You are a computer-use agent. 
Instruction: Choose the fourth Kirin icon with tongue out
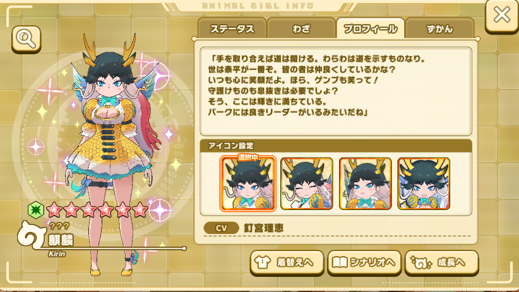point(424,184)
